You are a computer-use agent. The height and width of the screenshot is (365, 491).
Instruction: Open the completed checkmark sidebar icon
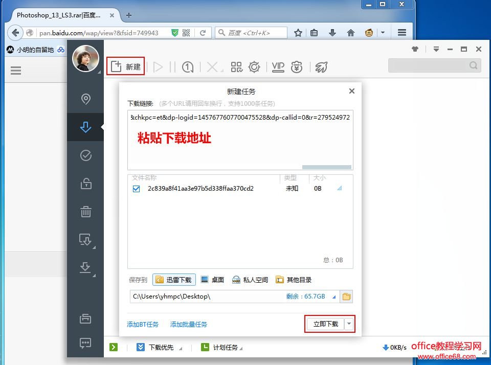pyautogui.click(x=85, y=155)
